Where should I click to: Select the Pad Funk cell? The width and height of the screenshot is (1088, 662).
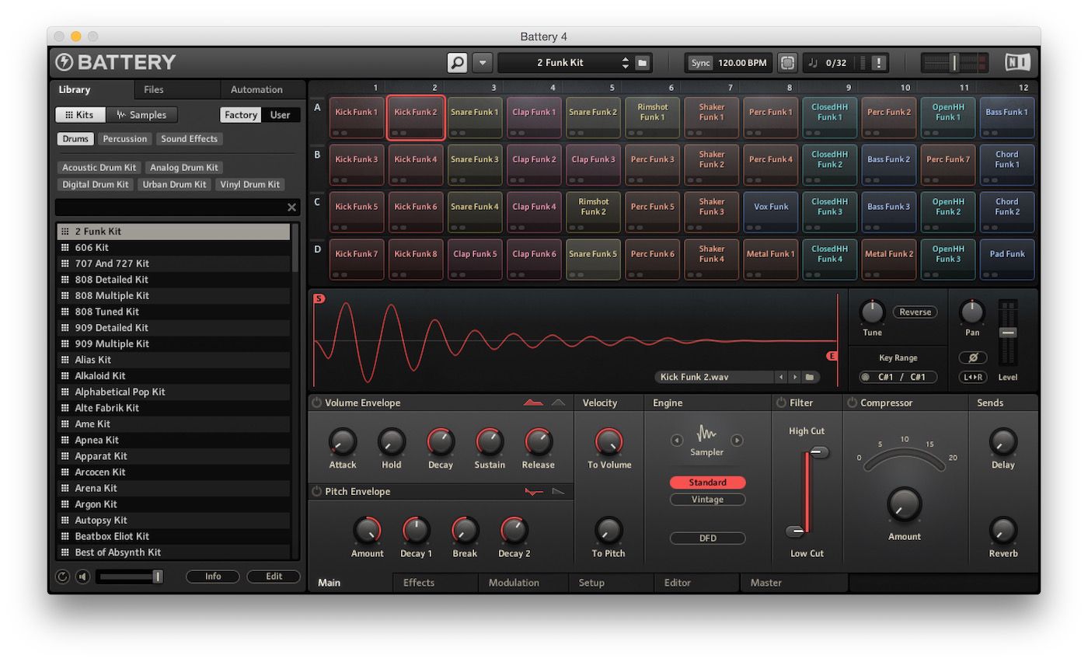click(x=1006, y=260)
